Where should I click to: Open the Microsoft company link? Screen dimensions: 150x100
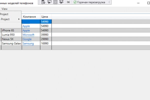click(28, 35)
